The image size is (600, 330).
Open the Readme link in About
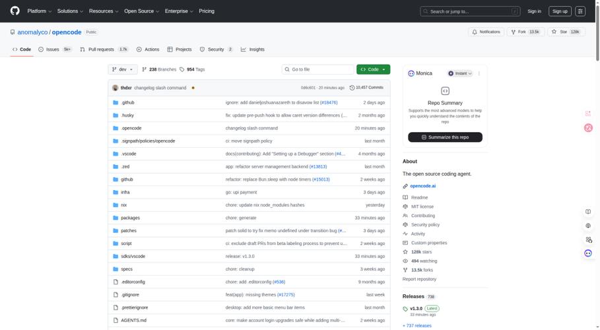click(419, 197)
